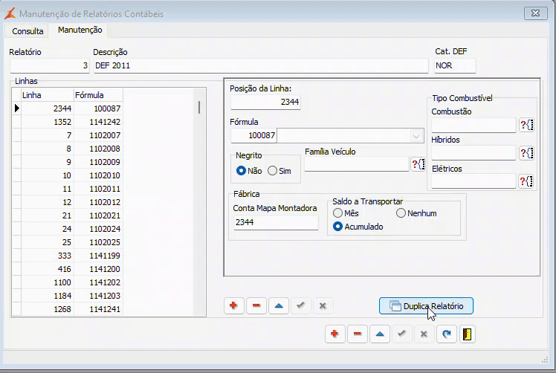The height and width of the screenshot is (373, 556).
Task: Click the remove line minus icon beside Duplica Relatório
Action: 256,305
